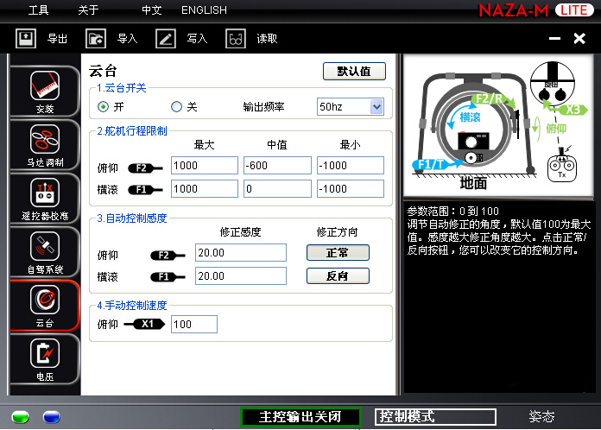Click the pitch servo center value field -600
601x430 pixels.
(x=276, y=166)
